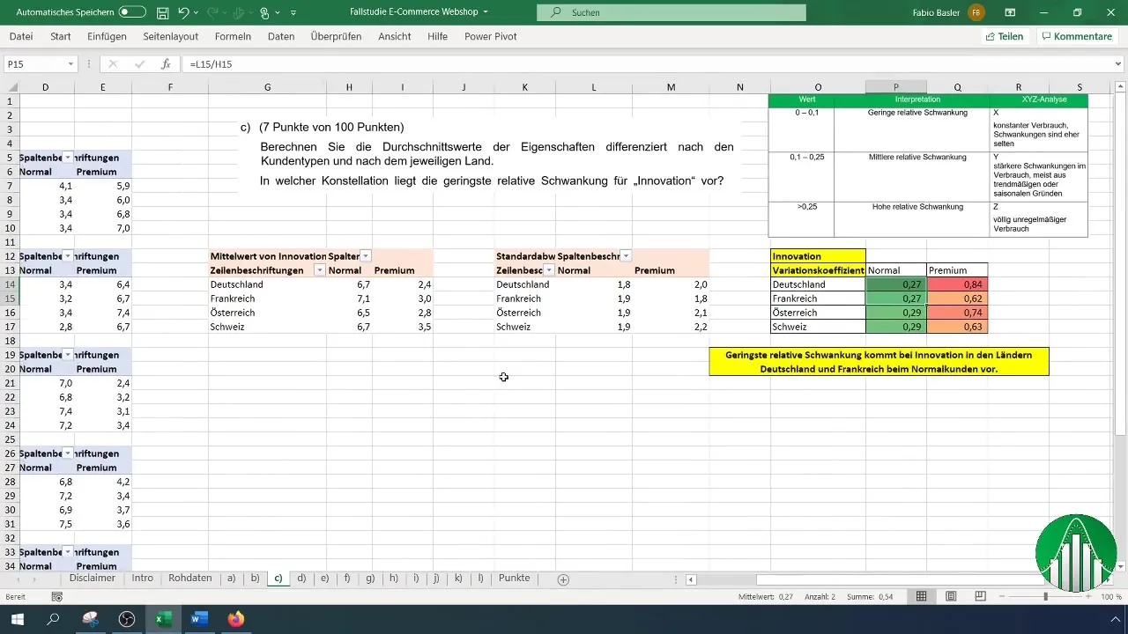Click the cancel formula X icon
Image resolution: width=1128 pixels, height=634 pixels.
click(113, 64)
